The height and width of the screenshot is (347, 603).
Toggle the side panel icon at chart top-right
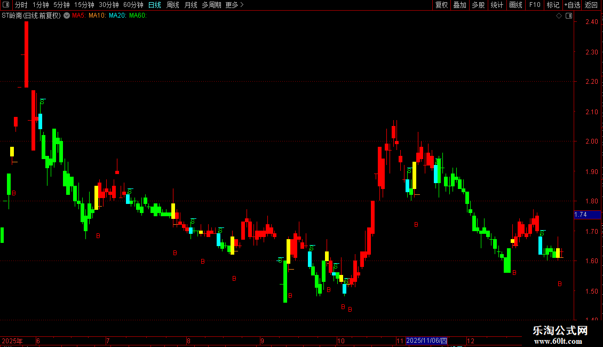[x=569, y=16]
